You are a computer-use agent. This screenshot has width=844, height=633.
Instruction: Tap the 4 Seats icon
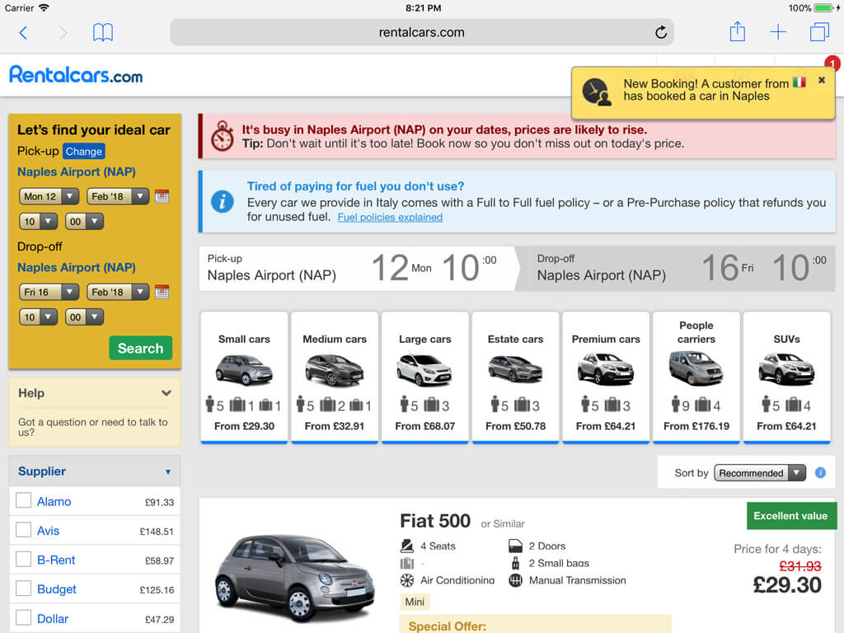[x=407, y=546]
